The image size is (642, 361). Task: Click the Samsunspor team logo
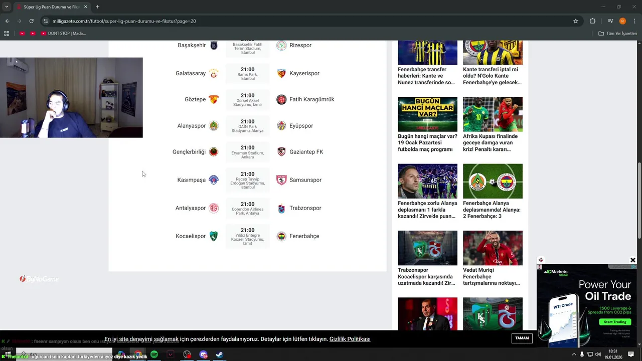281,180
